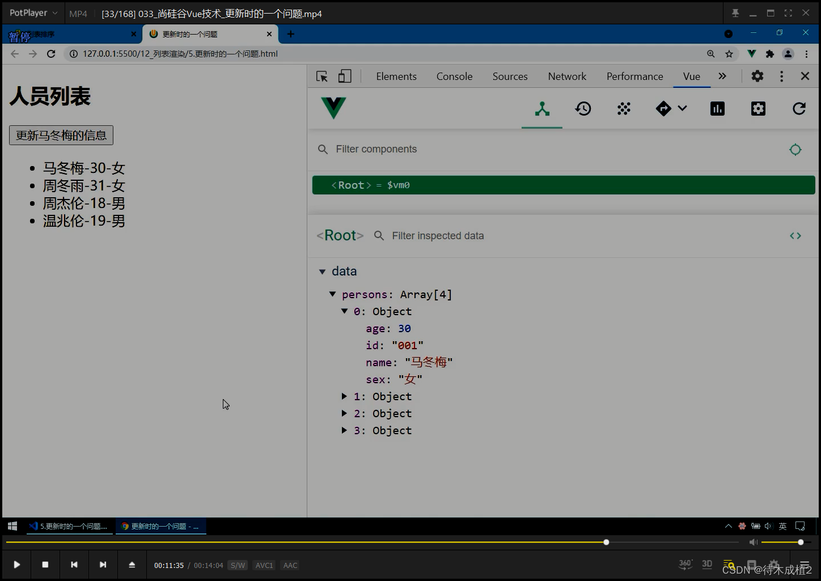The image size is (821, 581).
Task: Toggle PotPlayer 3D mode
Action: point(707,564)
